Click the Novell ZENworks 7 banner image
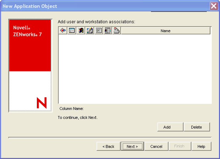Image resolution: width=220 pixels, height=159 pixels. pos(30,66)
